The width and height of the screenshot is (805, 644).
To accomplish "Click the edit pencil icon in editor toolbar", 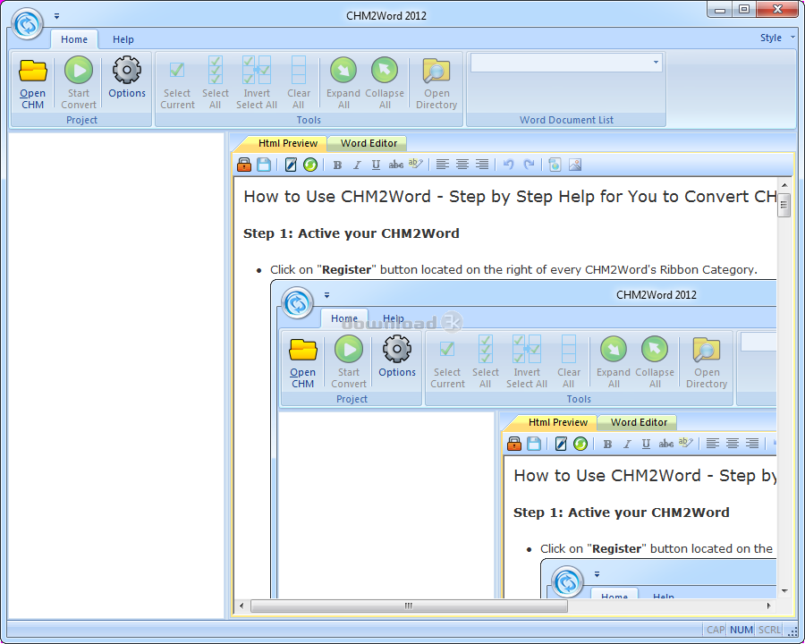I will (291, 165).
